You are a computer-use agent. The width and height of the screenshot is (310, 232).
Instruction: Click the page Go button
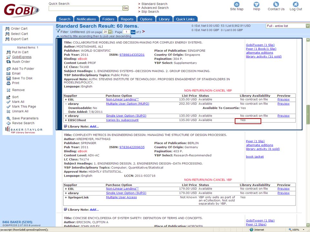pyautogui.click(x=133, y=32)
